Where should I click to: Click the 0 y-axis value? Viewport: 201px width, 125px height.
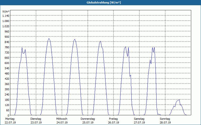coord(9,115)
